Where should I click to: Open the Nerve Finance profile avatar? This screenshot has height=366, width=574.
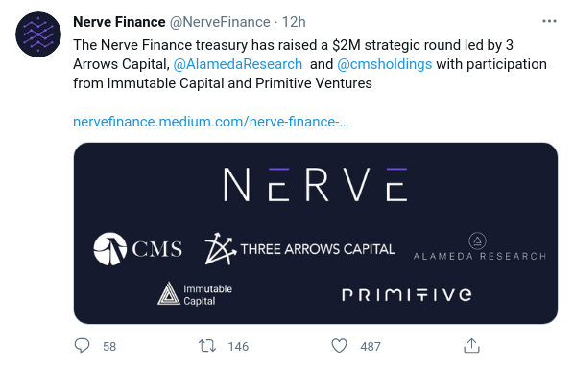point(38,34)
